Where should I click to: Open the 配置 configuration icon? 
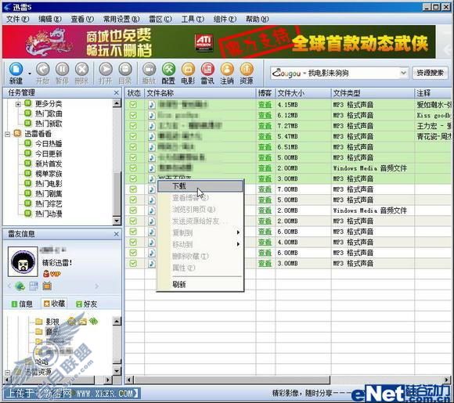pos(168,70)
